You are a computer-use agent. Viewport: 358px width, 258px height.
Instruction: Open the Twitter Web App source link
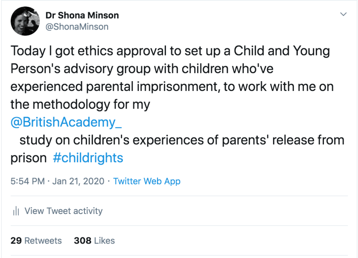pos(147,181)
